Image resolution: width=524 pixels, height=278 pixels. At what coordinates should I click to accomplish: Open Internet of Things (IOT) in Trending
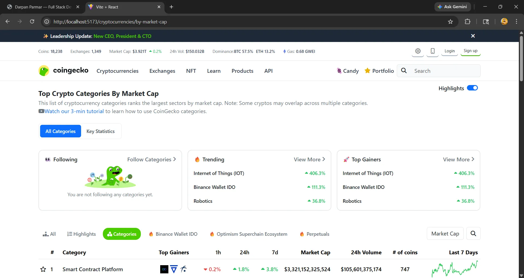tap(219, 173)
